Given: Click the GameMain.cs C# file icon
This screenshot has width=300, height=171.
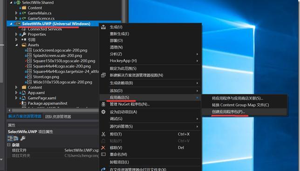Looking at the screenshot, I should coord(24,13).
